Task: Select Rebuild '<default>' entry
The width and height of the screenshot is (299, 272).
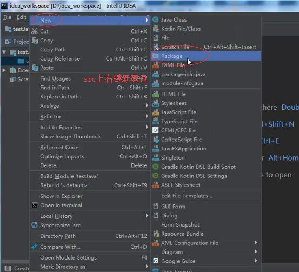Action: point(90,185)
